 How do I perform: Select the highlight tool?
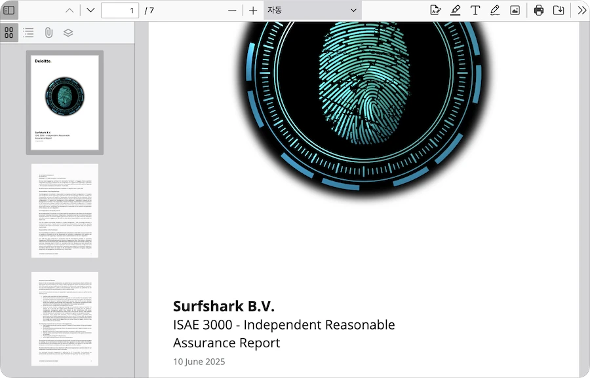tap(456, 10)
